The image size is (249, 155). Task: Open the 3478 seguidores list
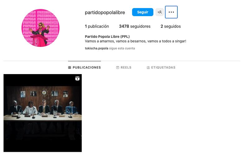tap(135, 26)
